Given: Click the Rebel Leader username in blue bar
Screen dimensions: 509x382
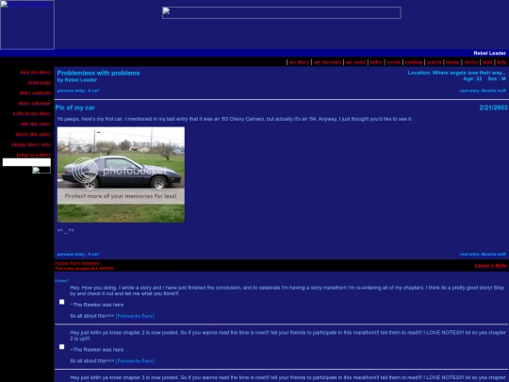Looking at the screenshot, I should click(x=489, y=53).
